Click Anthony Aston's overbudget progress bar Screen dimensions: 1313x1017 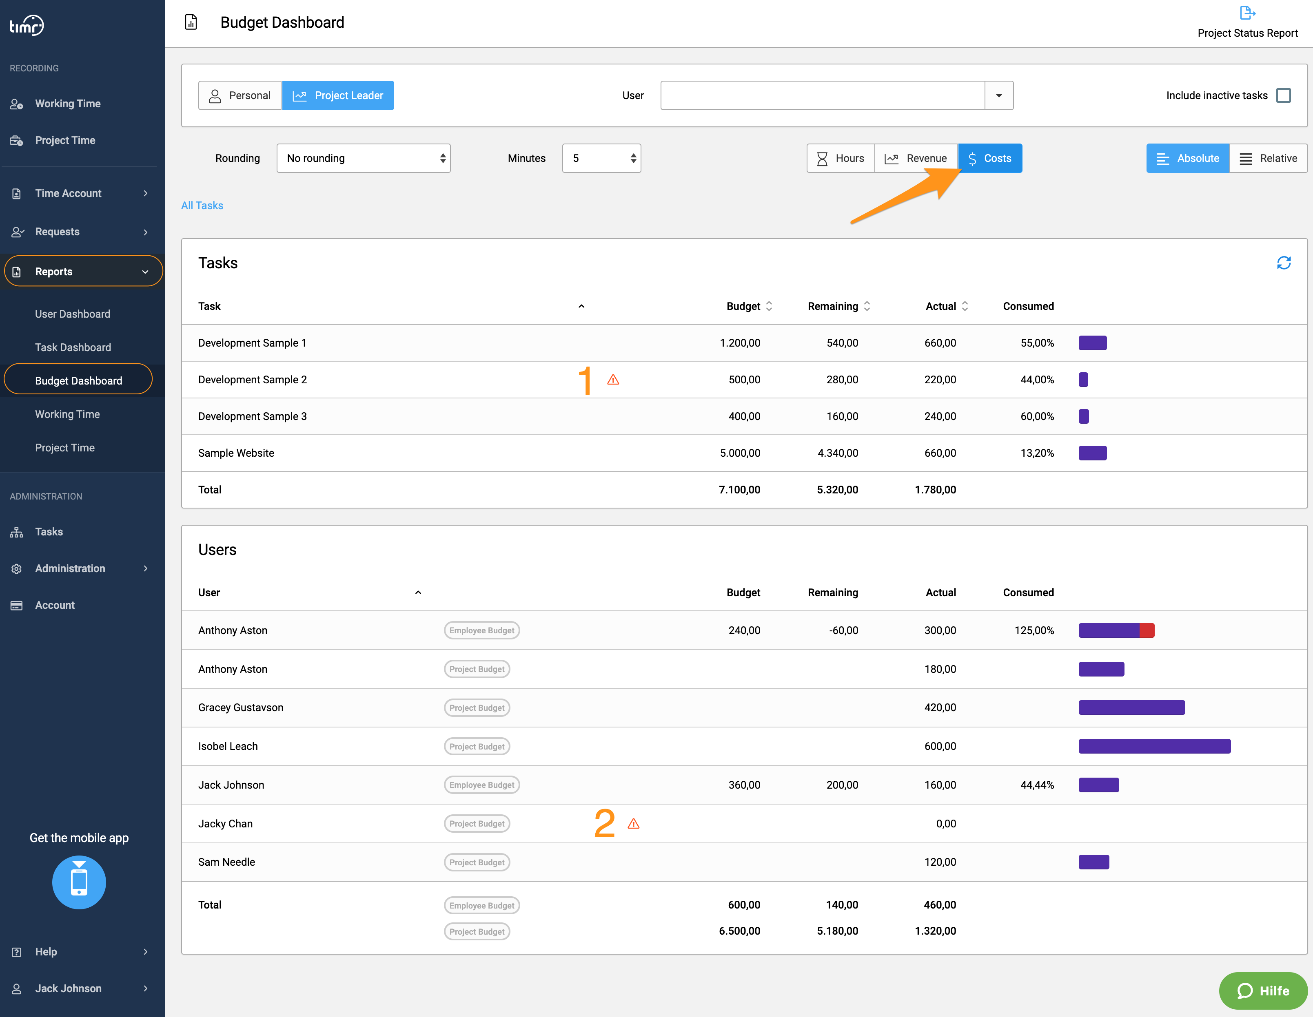tap(1116, 631)
